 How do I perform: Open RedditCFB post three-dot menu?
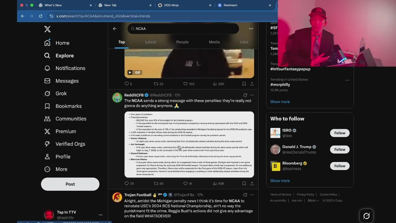tap(252, 95)
